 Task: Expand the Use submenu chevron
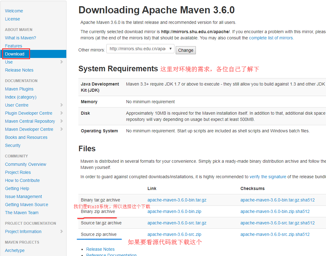pyautogui.click(x=61, y=62)
